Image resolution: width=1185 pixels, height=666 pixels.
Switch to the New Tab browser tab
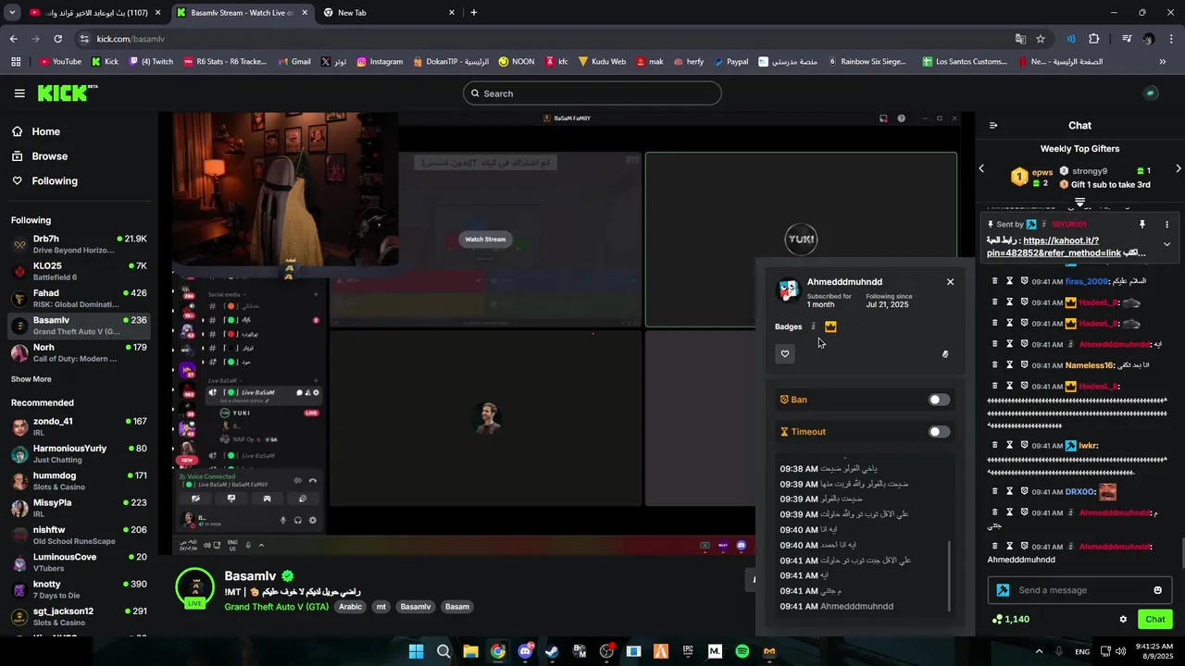pyautogui.click(x=389, y=12)
